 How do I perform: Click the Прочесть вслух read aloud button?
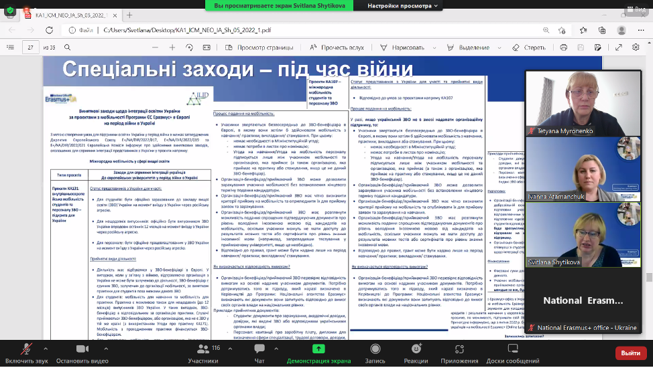pyautogui.click(x=338, y=48)
